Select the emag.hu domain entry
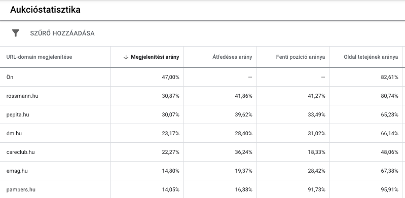Screen dimensions: 405x198 point(17,171)
